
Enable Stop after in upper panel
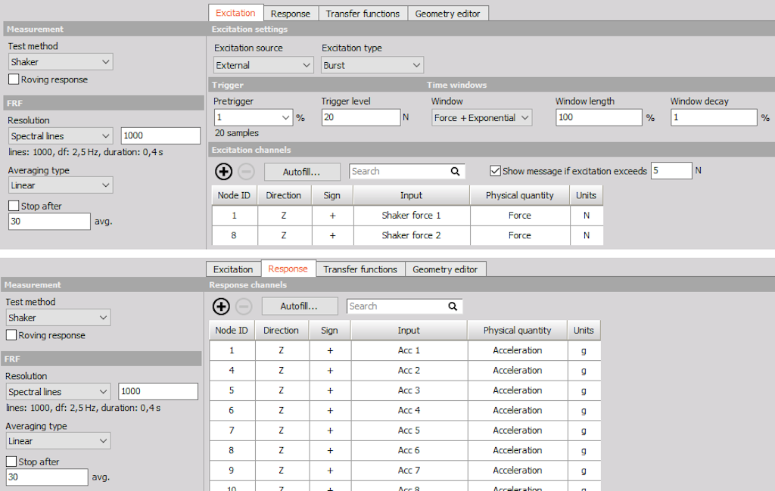[14, 206]
